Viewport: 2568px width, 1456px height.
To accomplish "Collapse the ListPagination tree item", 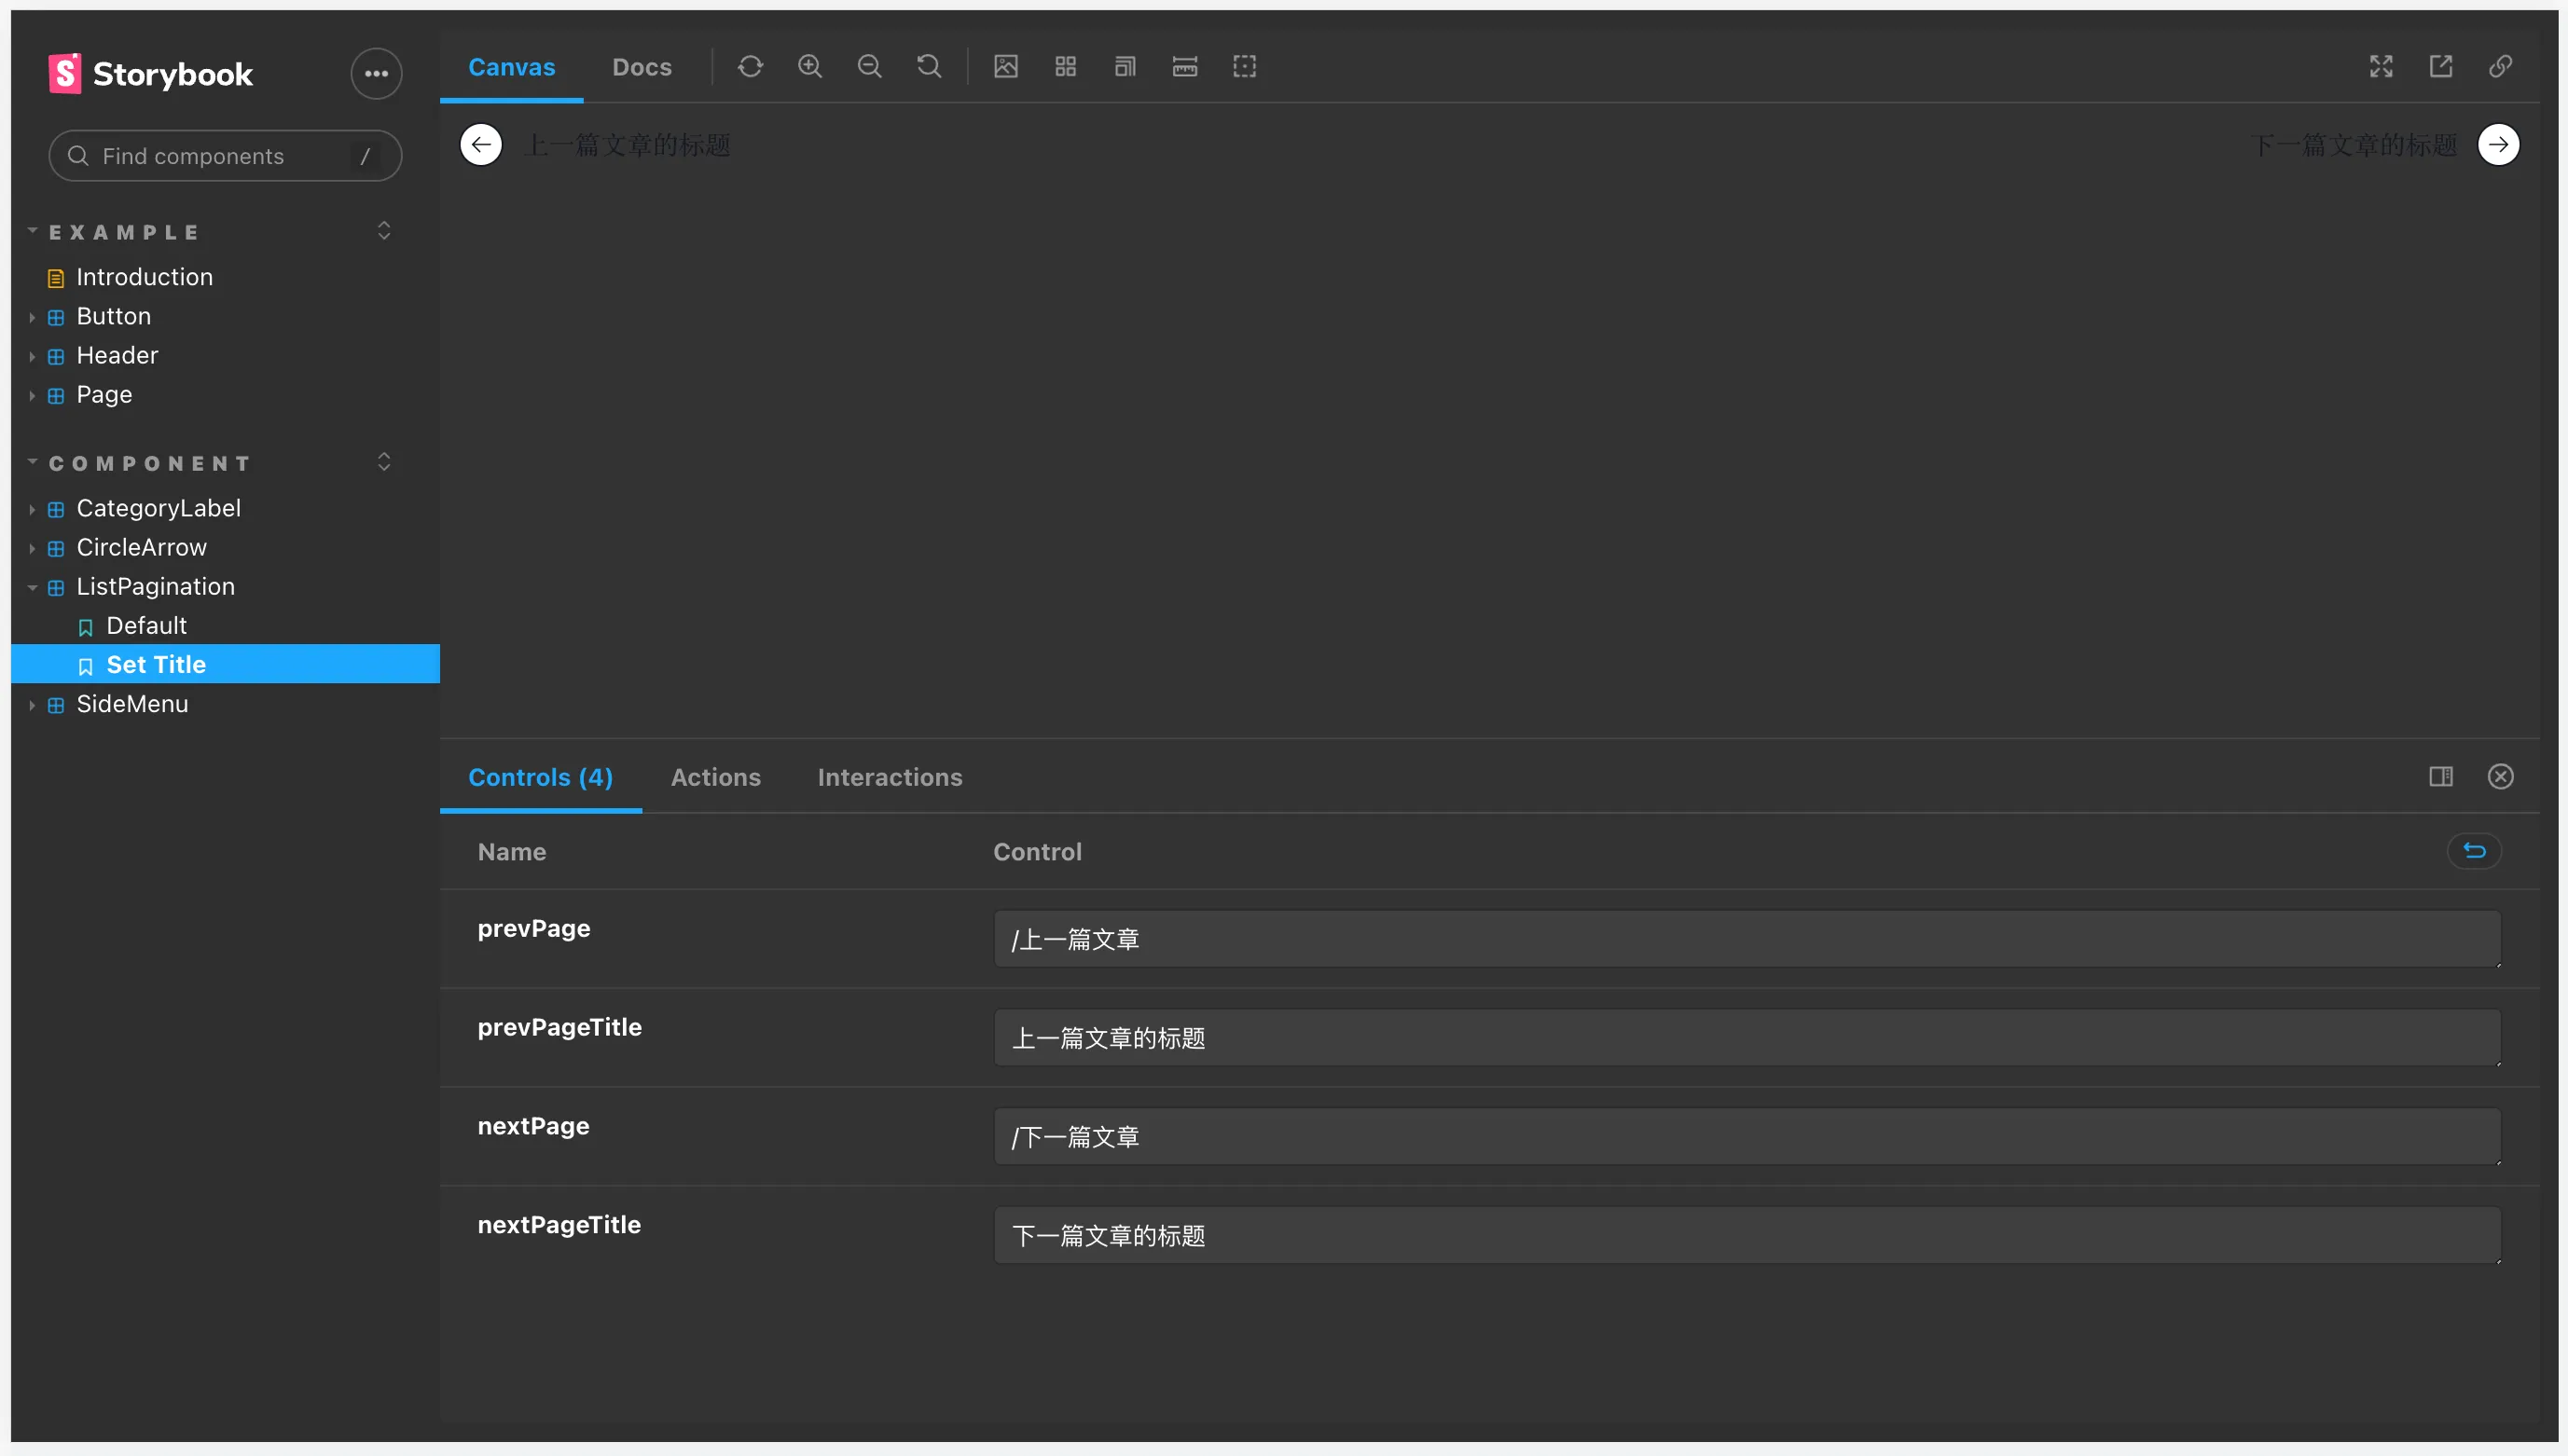I will tap(32, 587).
